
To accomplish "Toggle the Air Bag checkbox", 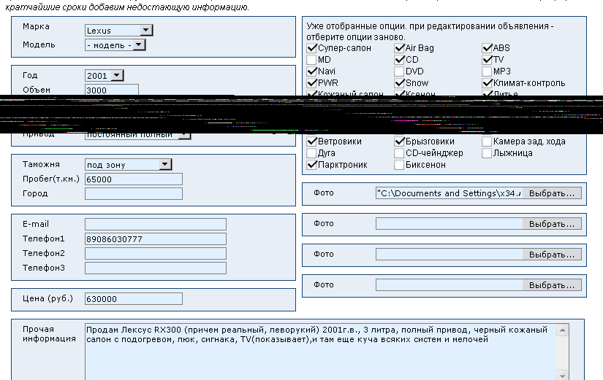I will coord(400,48).
